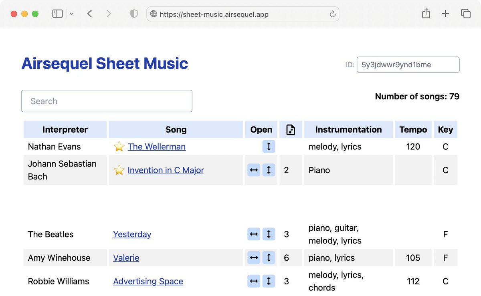This screenshot has height=296, width=481.
Task: Open Valerie with horizontal arrow icon
Action: [254, 258]
